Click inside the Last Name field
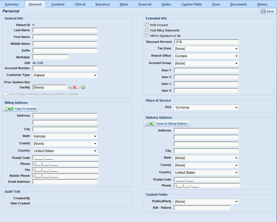 click(x=65, y=30)
